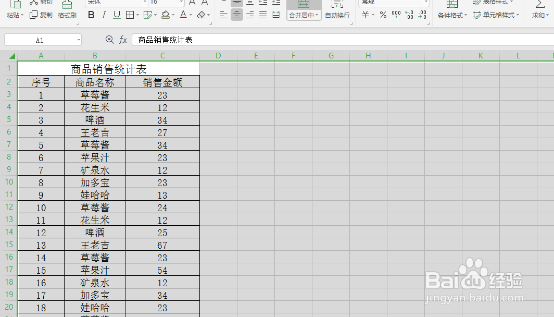The width and height of the screenshot is (554, 317).
Task: Open font color dropdown arrow
Action: 191,15
